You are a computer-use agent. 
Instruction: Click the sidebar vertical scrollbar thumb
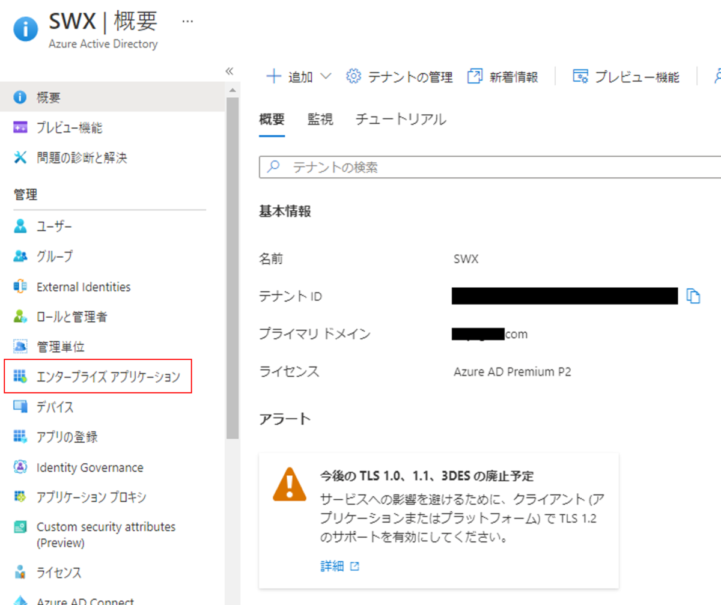(x=233, y=268)
